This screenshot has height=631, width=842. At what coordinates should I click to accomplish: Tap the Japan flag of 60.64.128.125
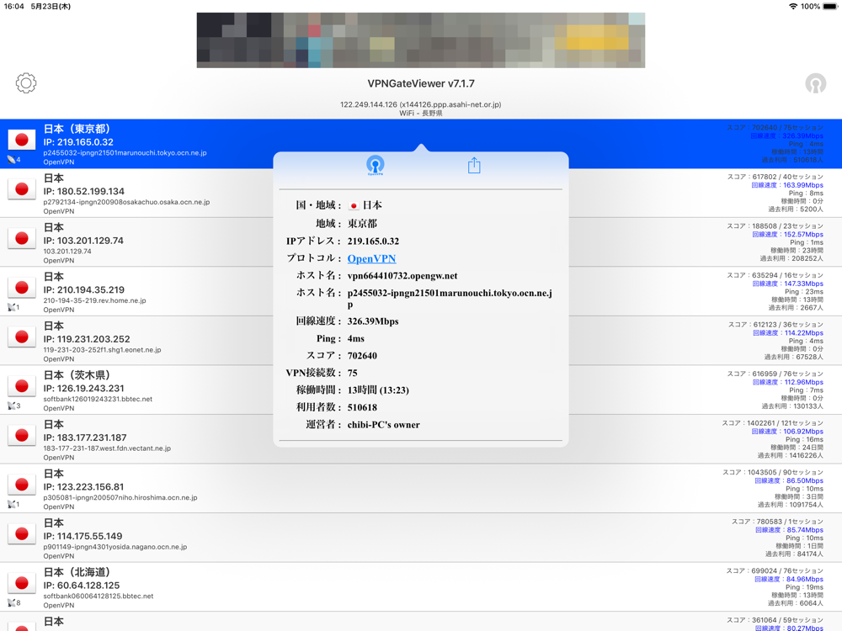point(22,583)
